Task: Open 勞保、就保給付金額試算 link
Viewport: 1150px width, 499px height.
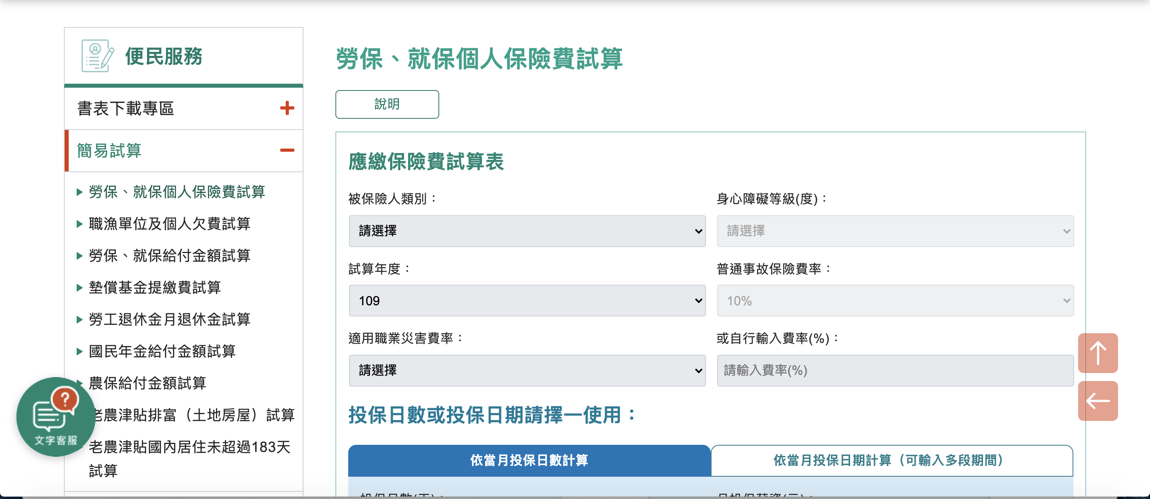Action: [x=169, y=256]
